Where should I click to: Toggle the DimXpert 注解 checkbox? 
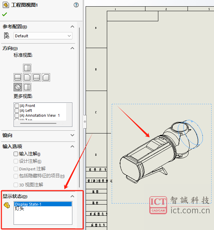pyautogui.click(x=16, y=169)
